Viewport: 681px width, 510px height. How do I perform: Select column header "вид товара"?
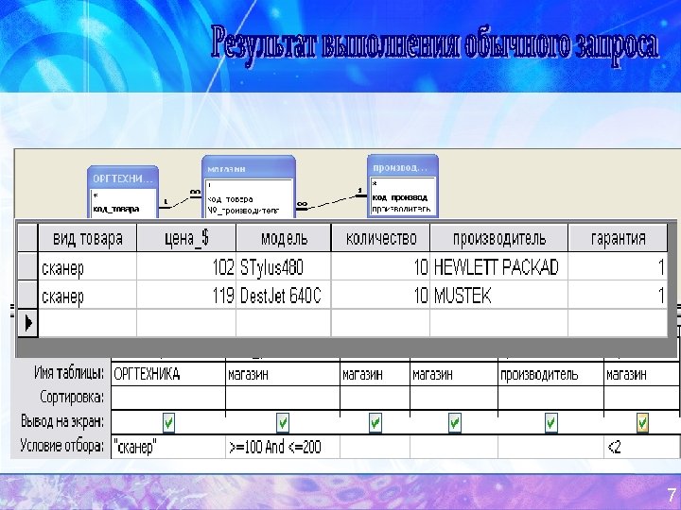pos(88,238)
